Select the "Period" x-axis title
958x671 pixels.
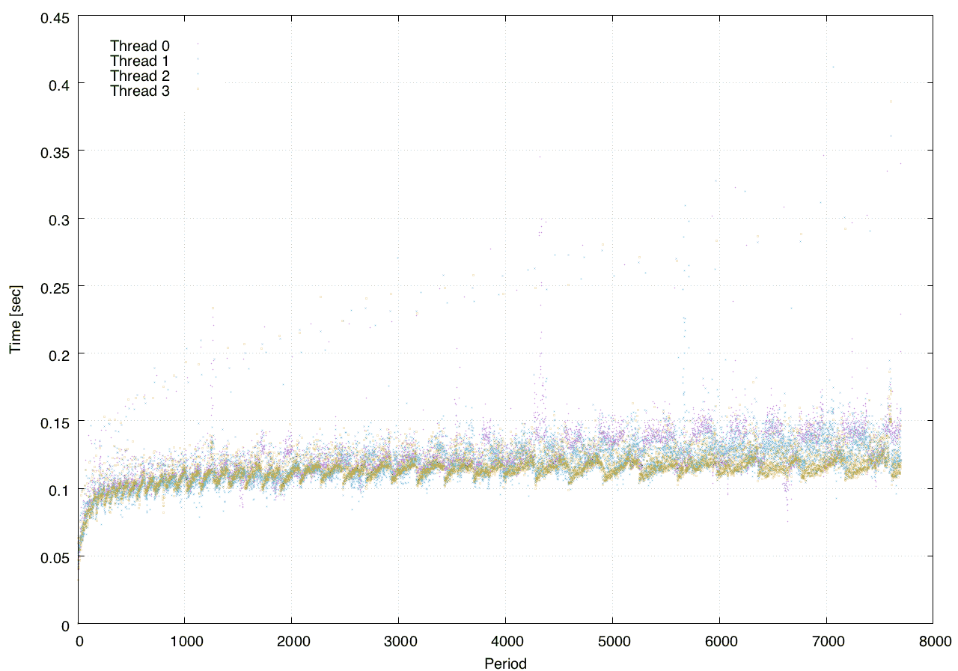[x=505, y=663]
